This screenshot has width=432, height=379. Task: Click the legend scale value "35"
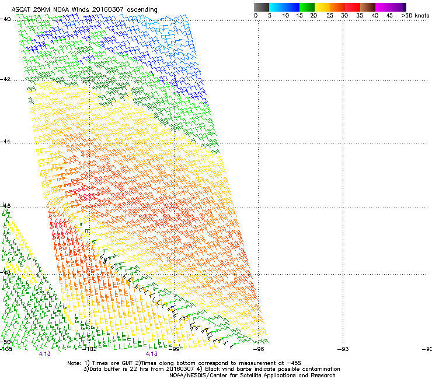coord(360,16)
